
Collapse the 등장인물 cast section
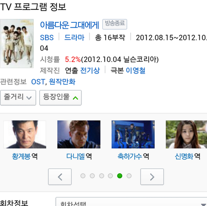[60, 98]
